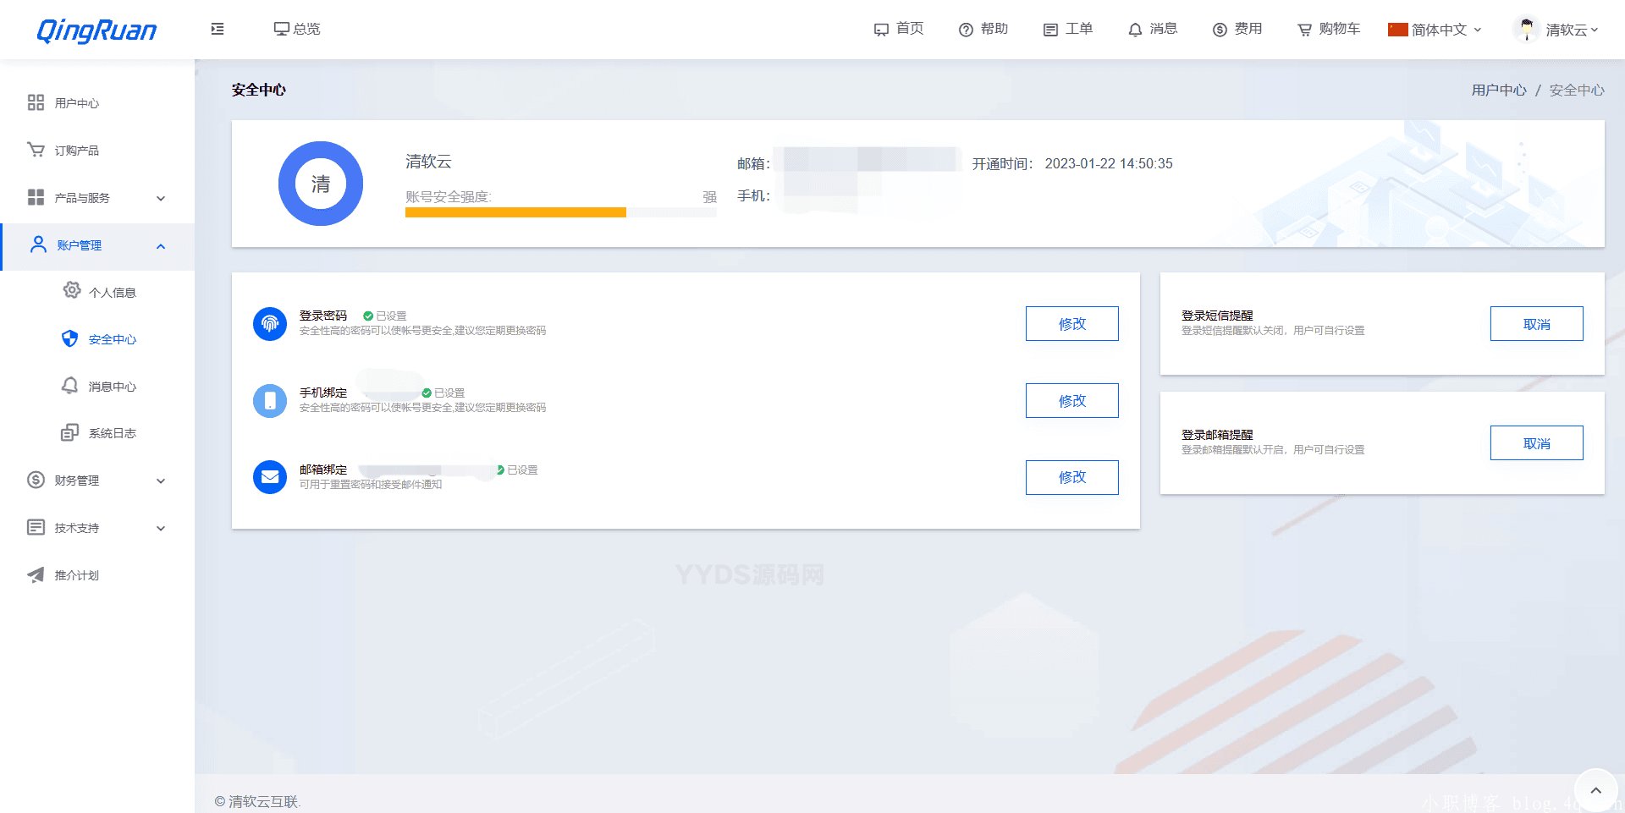The height and width of the screenshot is (813, 1625).
Task: Toggle the sidebar collapse icon
Action: tap(218, 29)
